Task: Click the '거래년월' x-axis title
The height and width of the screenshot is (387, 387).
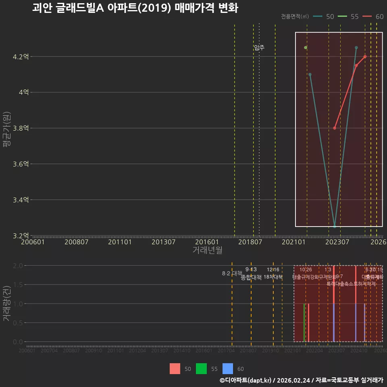Action: click(207, 250)
